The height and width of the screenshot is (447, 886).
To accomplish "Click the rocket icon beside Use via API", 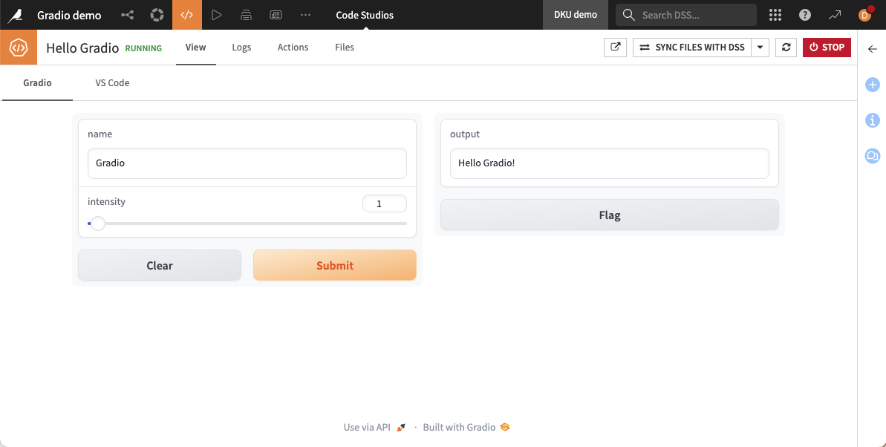I will coord(400,427).
